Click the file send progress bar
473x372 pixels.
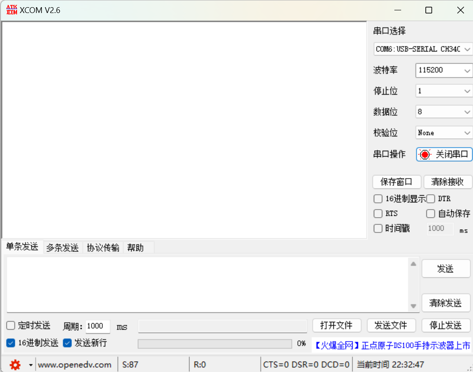pyautogui.click(x=214, y=344)
